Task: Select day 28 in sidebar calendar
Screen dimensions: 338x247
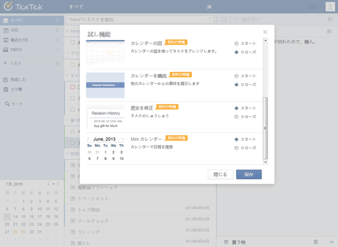Action: 15,232
